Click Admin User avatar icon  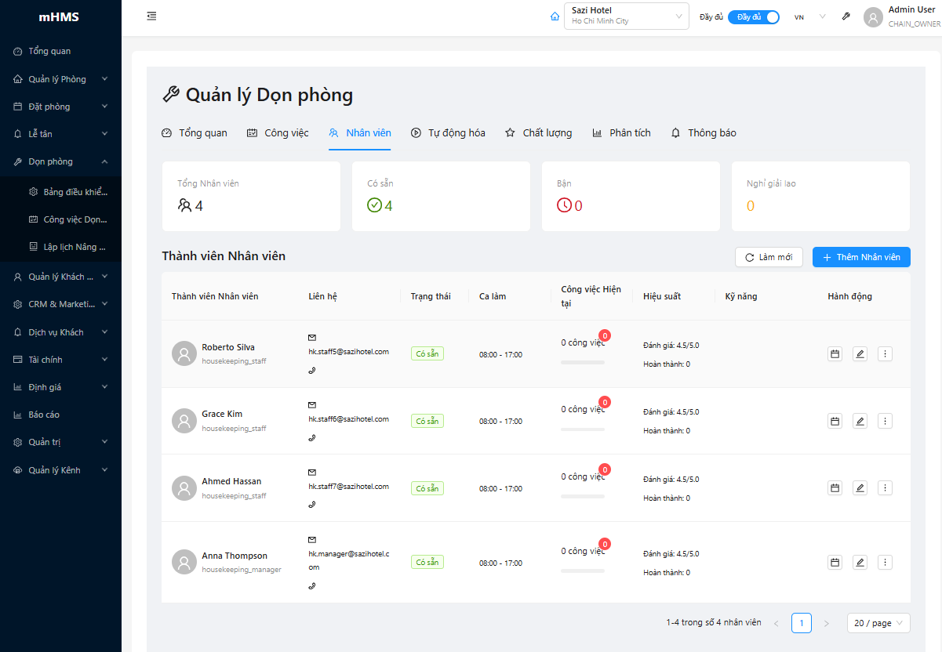tap(873, 17)
